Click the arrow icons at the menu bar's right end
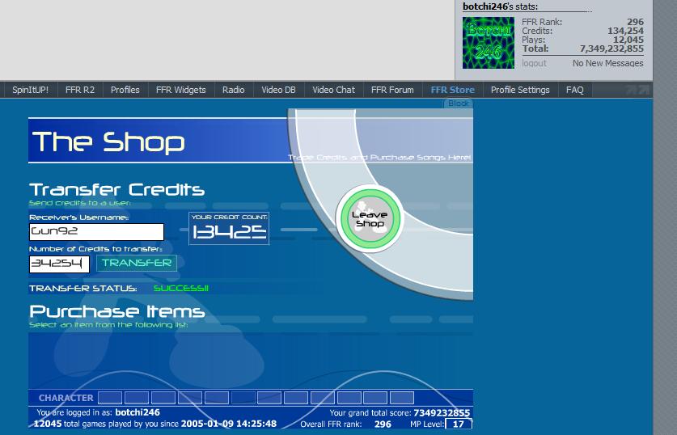 click(x=637, y=90)
